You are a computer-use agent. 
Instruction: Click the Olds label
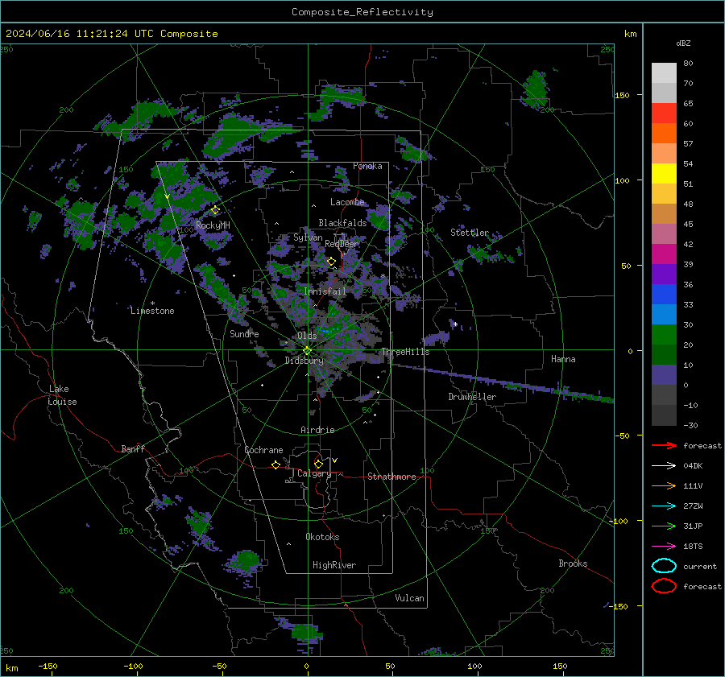click(307, 336)
